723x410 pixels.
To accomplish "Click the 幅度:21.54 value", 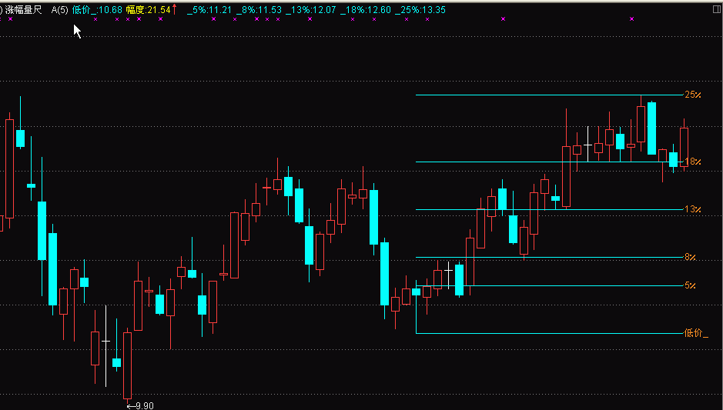I will point(148,10).
